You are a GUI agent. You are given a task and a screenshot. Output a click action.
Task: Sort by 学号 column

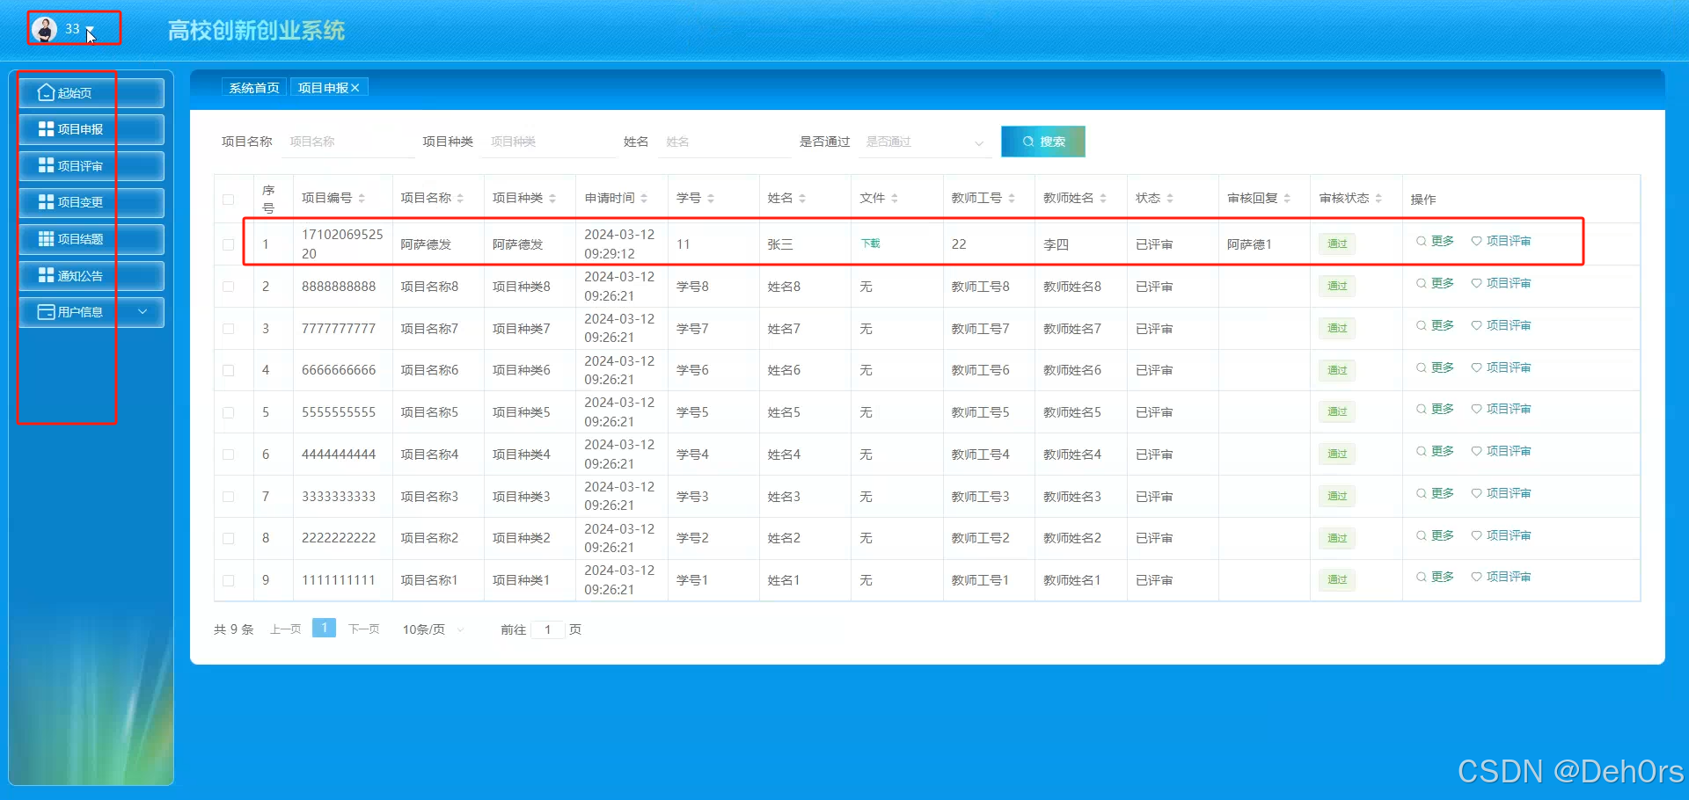pyautogui.click(x=711, y=199)
